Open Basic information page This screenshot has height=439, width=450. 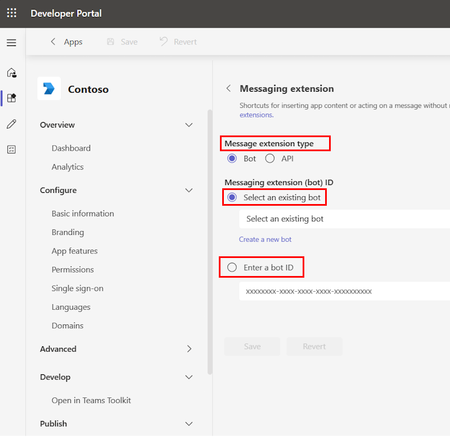pyautogui.click(x=83, y=214)
